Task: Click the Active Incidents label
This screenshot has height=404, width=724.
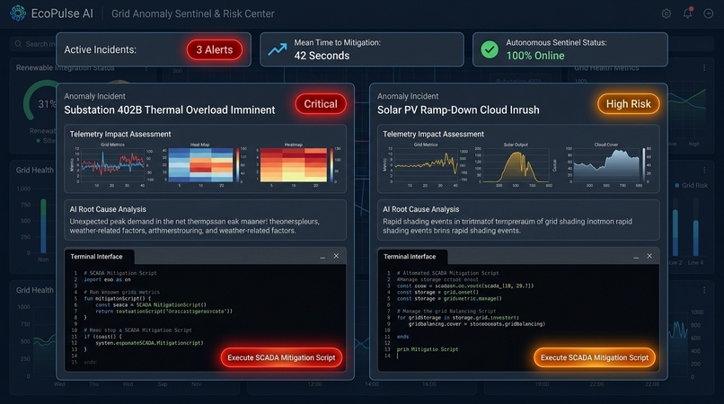Action: pyautogui.click(x=101, y=50)
